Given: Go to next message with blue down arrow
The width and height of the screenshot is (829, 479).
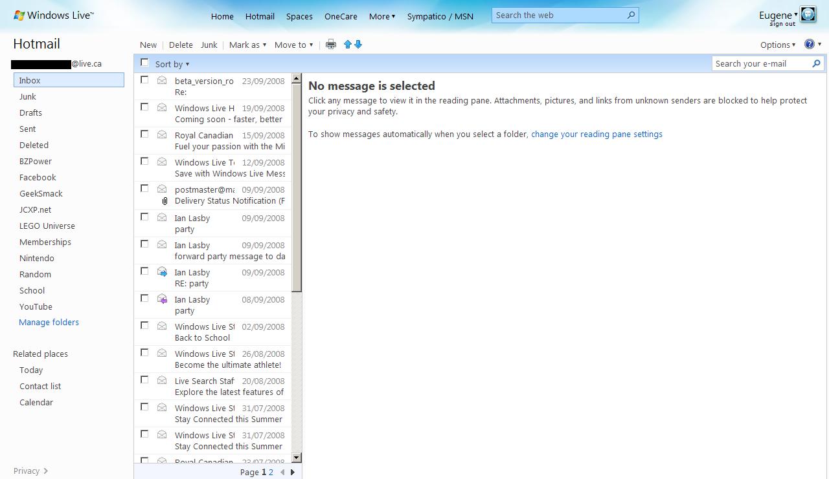Looking at the screenshot, I should 358,45.
